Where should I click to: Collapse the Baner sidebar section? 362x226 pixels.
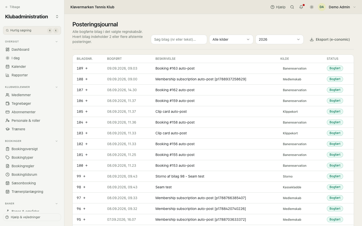click(57, 204)
